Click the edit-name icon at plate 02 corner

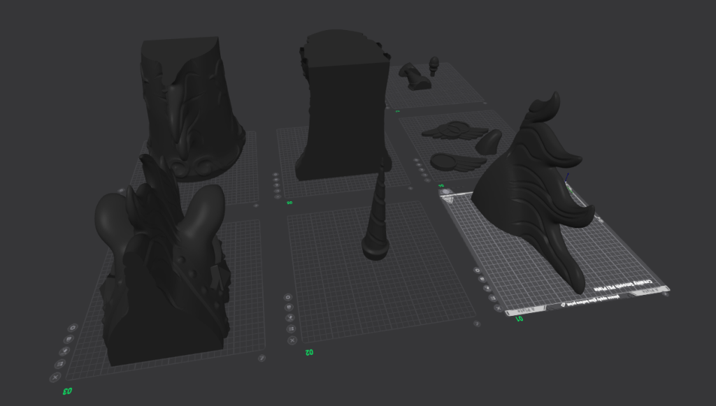[476, 324]
